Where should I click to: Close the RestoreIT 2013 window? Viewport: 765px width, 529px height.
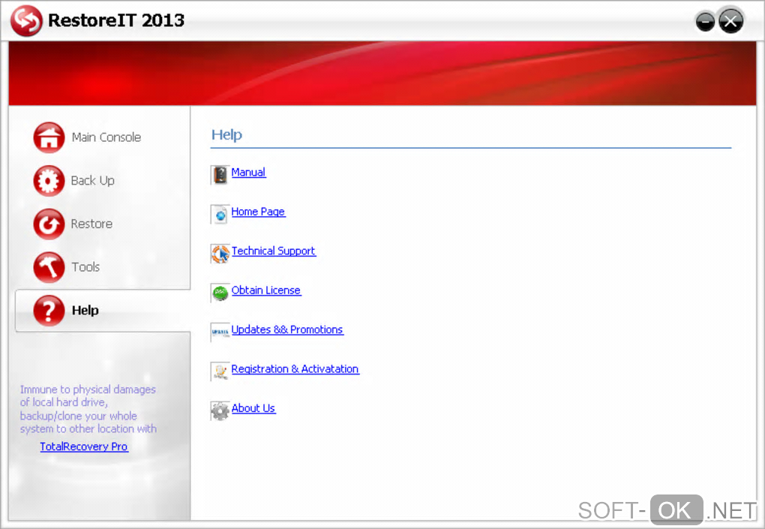click(730, 21)
